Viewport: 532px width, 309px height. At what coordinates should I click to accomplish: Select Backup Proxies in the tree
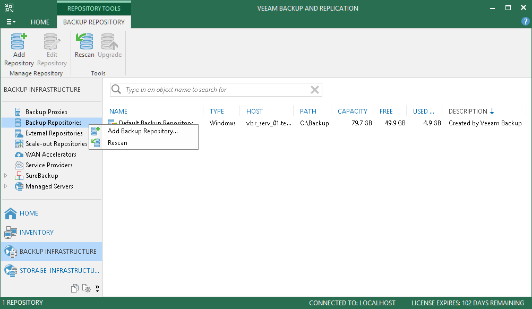pyautogui.click(x=46, y=112)
